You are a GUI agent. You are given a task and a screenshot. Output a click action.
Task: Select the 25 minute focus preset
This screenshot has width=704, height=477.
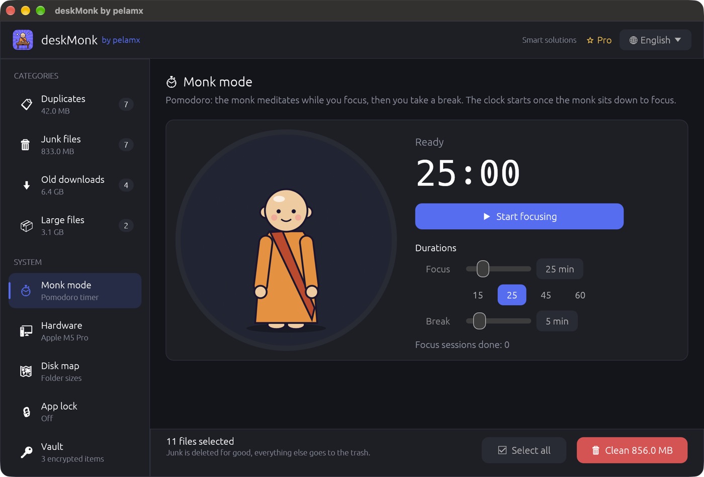pos(512,295)
